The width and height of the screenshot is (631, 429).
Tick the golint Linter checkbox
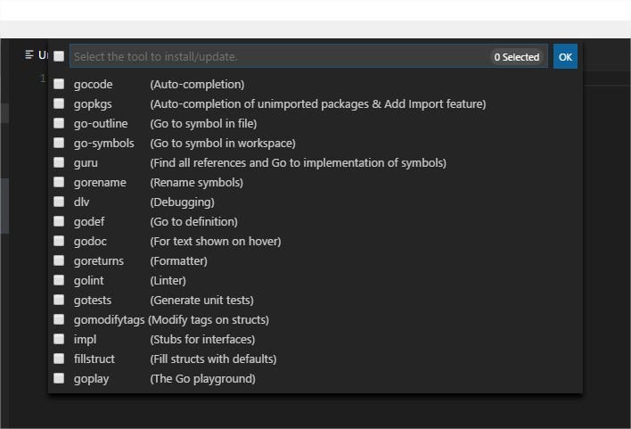59,280
